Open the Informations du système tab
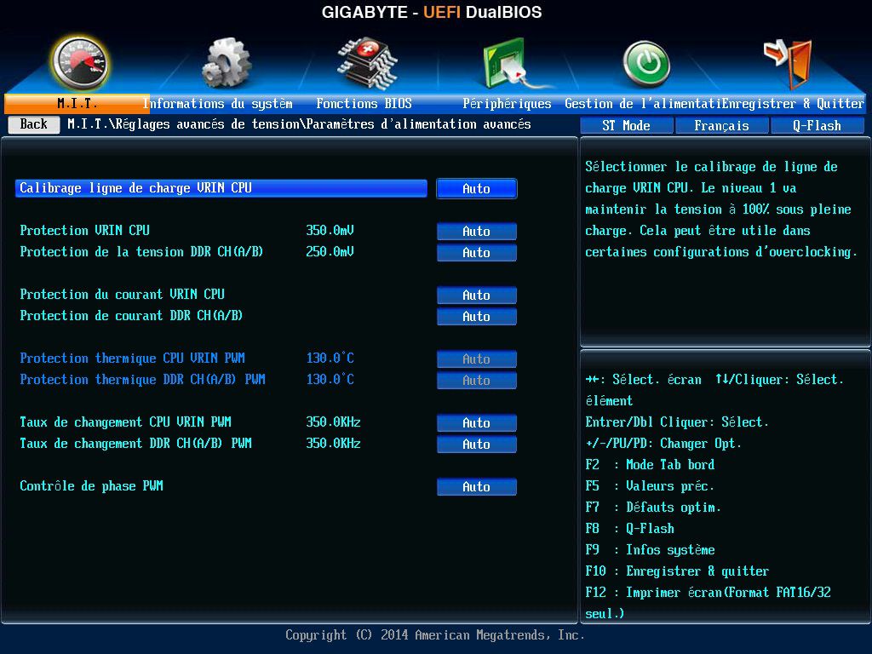 pyautogui.click(x=217, y=103)
